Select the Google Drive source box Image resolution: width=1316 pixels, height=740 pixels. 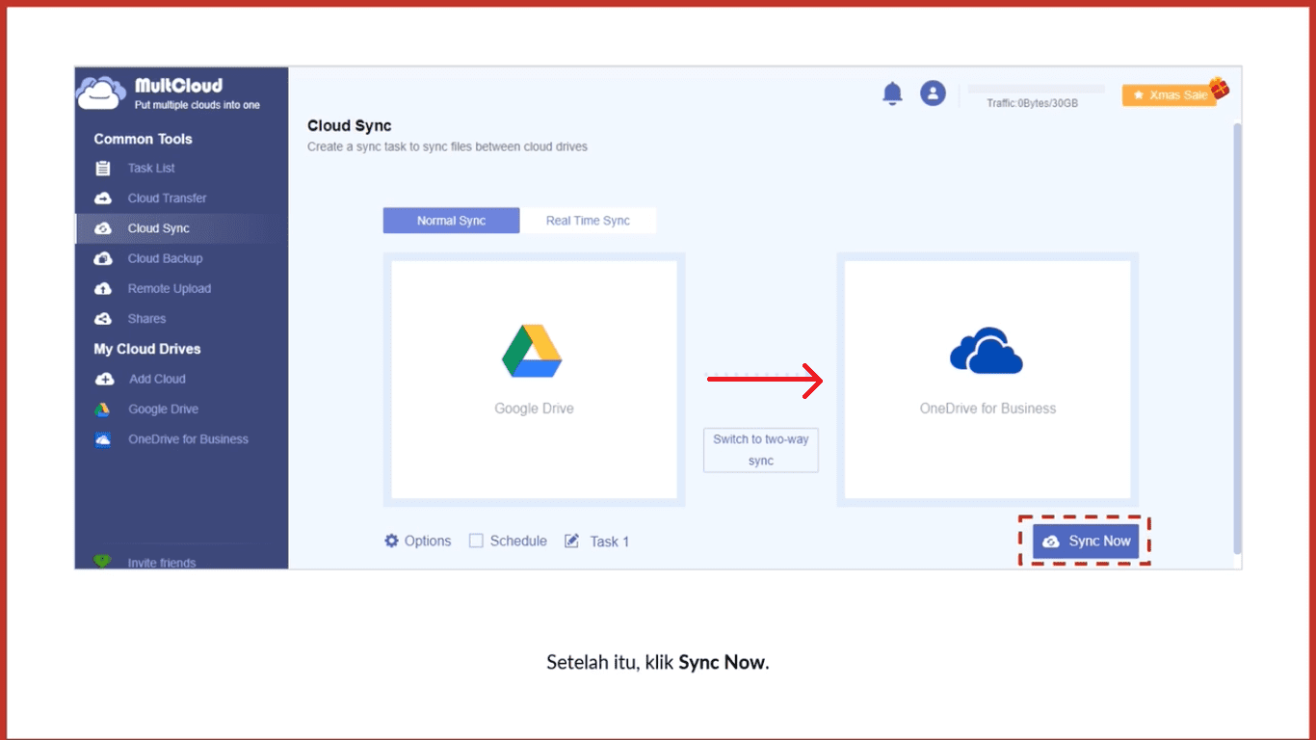point(534,380)
